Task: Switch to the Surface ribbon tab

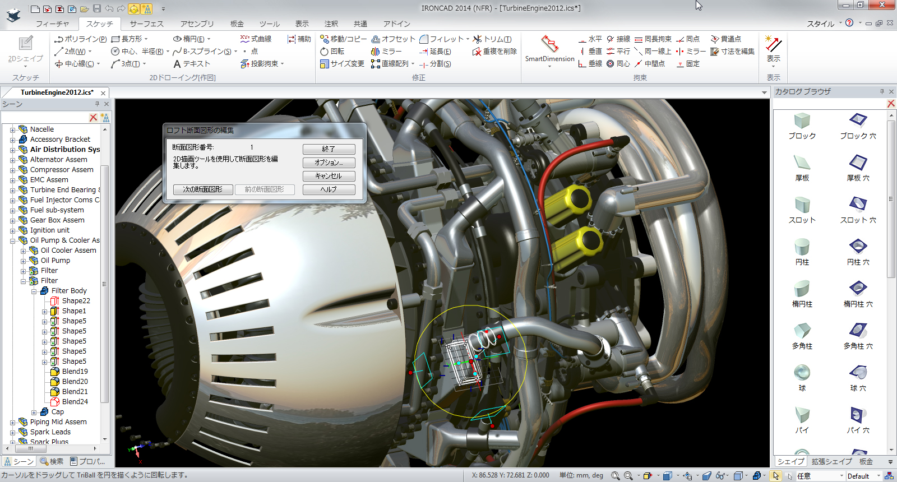Action: [x=146, y=24]
